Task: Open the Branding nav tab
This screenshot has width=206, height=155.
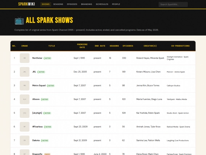Action: [87, 4]
